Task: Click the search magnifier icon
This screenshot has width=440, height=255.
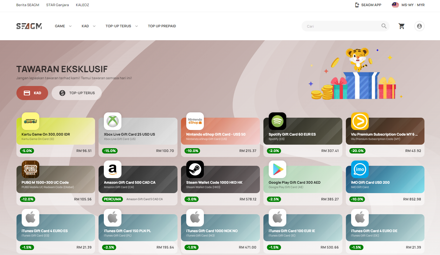Action: point(384,26)
